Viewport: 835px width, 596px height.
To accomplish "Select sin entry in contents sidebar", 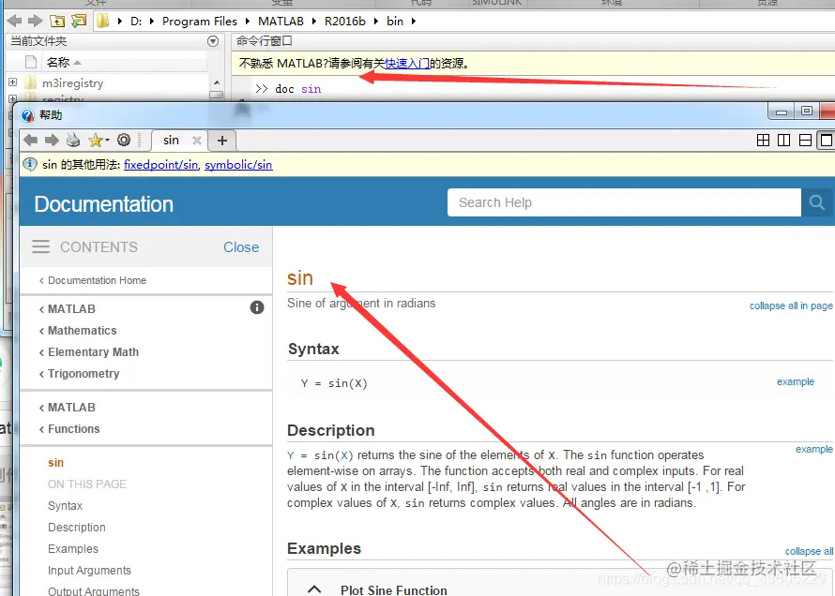I will click(56, 463).
